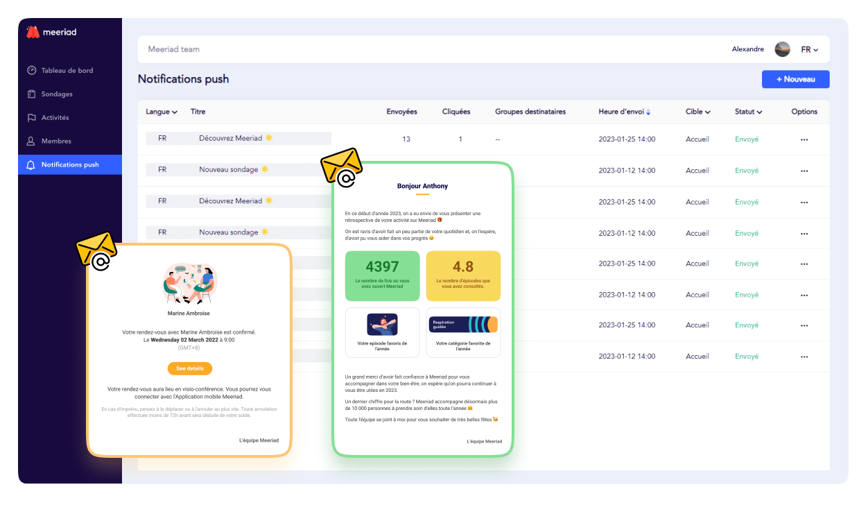This screenshot has width=868, height=505.
Task: Click the Titre column header
Action: 198,112
